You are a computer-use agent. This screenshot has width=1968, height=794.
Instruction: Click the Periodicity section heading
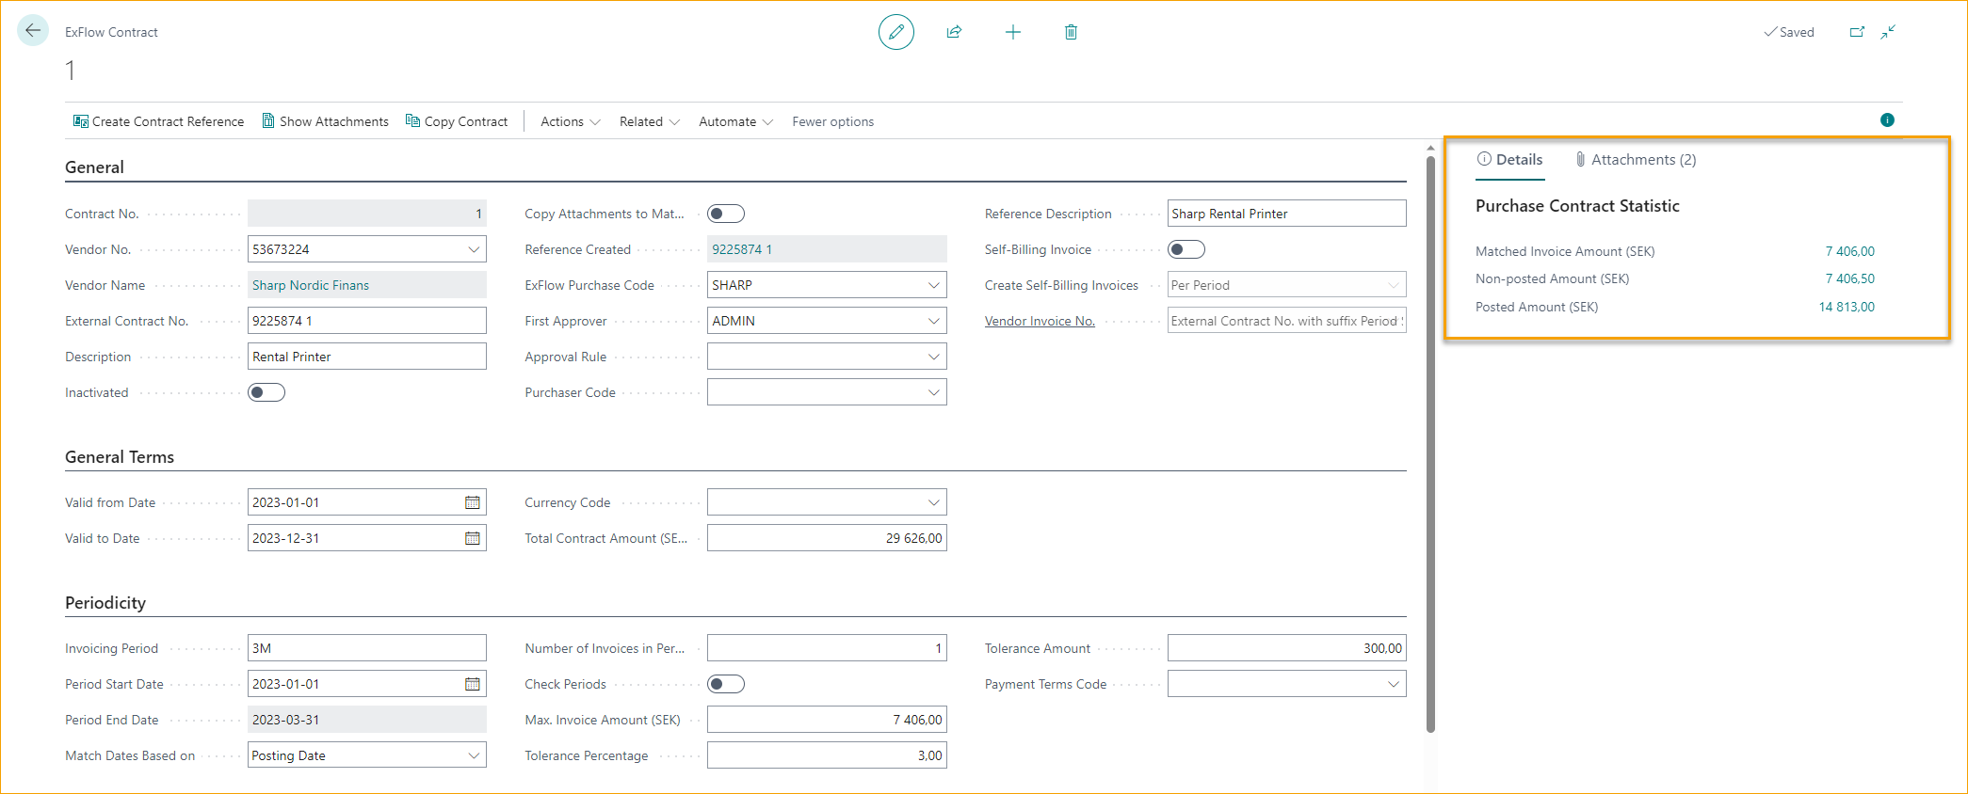[105, 602]
